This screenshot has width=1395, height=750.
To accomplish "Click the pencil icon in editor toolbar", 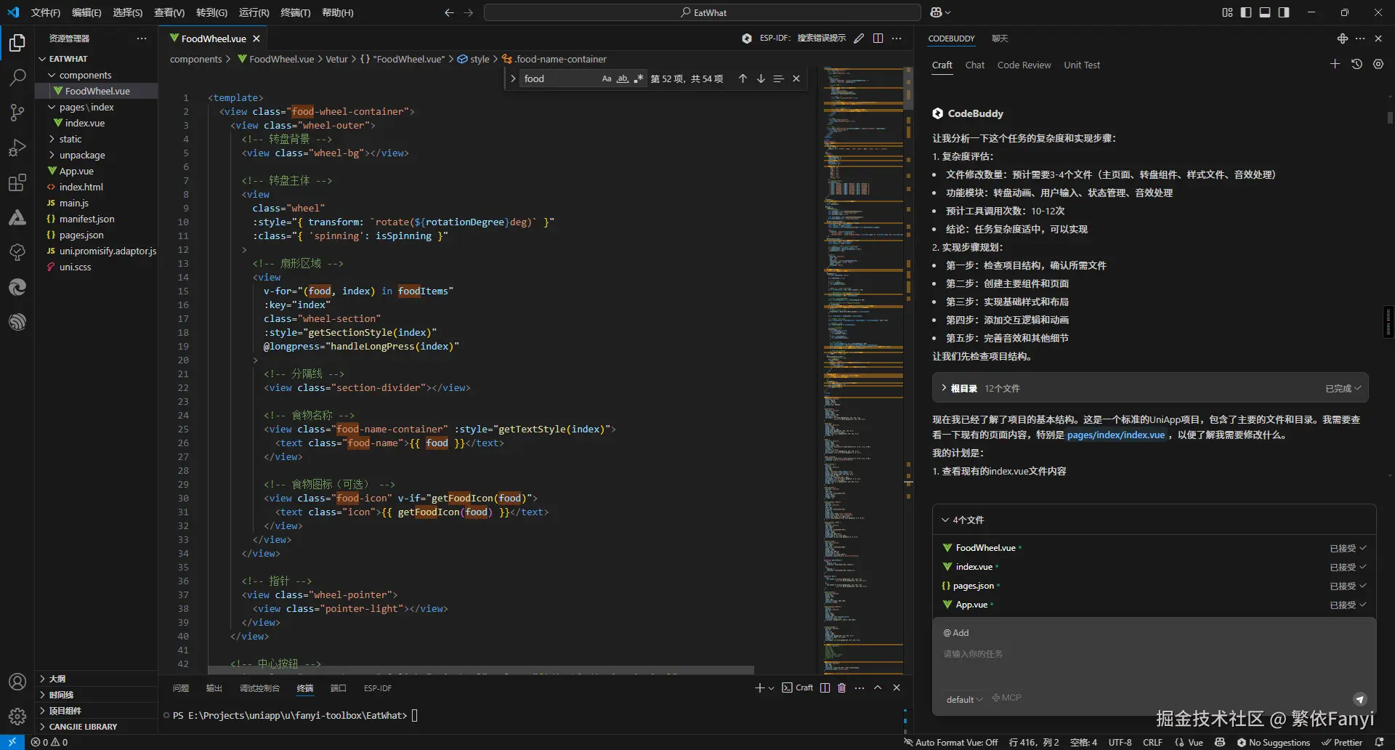I will (x=859, y=39).
